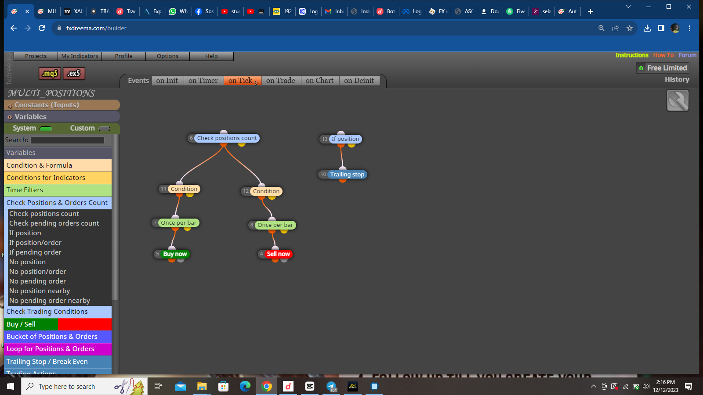
Task: Open the Forum link
Action: 687,55
